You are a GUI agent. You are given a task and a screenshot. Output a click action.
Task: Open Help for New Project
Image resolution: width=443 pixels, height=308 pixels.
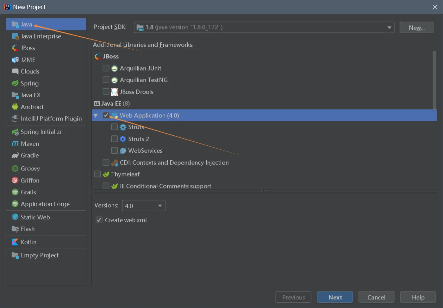418,297
